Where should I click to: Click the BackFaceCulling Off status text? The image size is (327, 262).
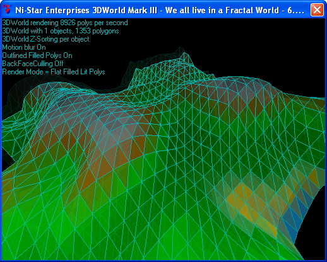click(33, 64)
